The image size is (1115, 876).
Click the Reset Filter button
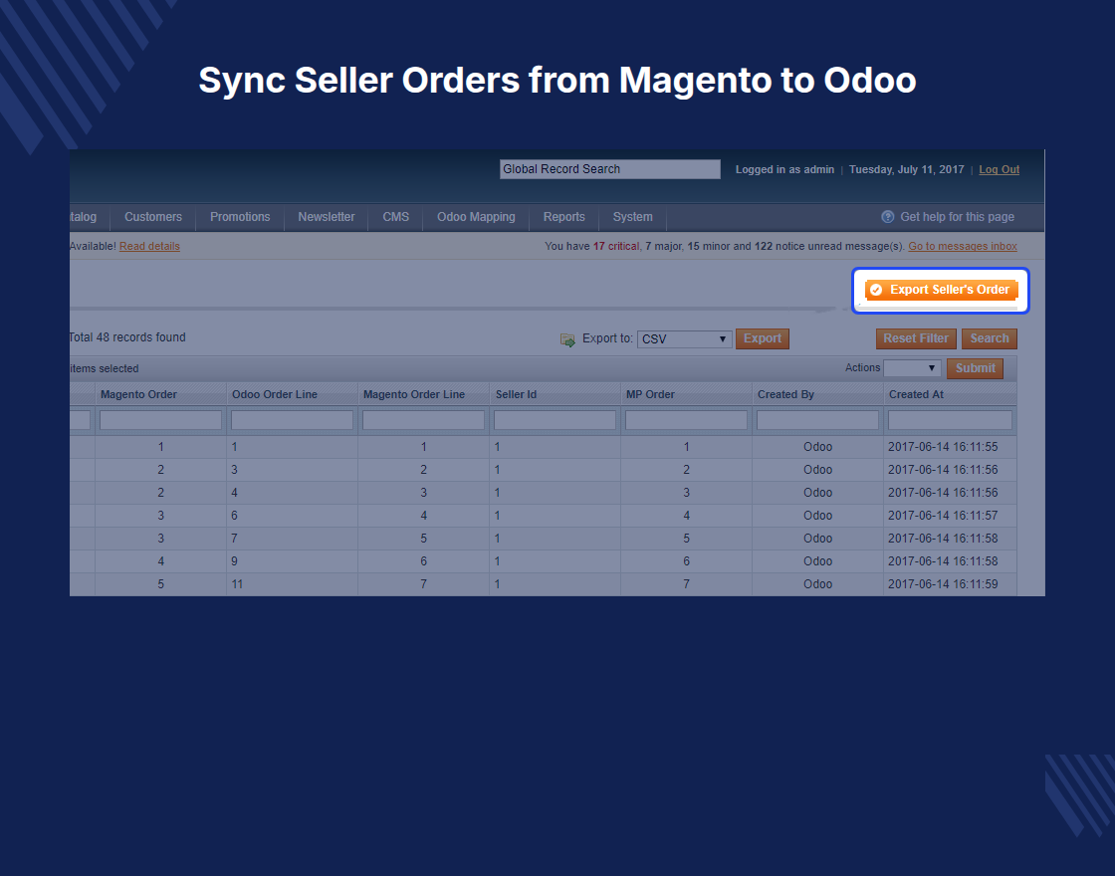point(916,338)
